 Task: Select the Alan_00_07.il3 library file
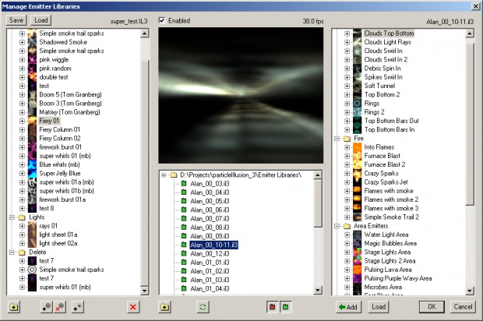click(x=210, y=219)
